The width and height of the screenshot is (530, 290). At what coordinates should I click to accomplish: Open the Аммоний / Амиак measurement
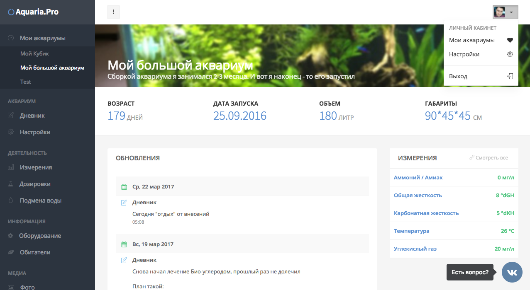pos(418,177)
